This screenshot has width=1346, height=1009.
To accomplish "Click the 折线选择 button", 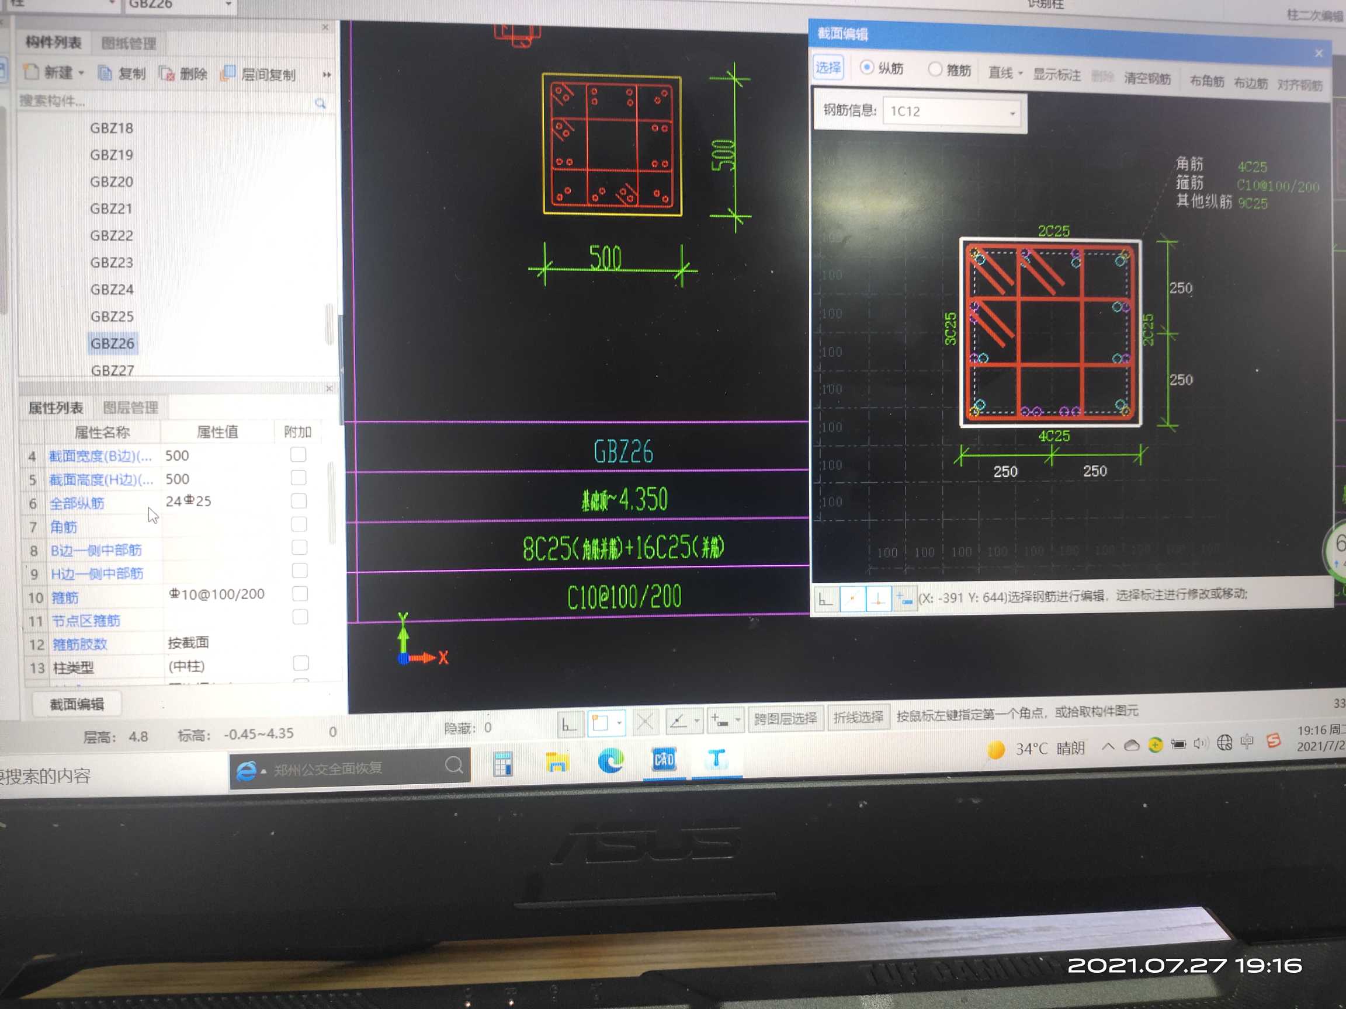I will 858,717.
